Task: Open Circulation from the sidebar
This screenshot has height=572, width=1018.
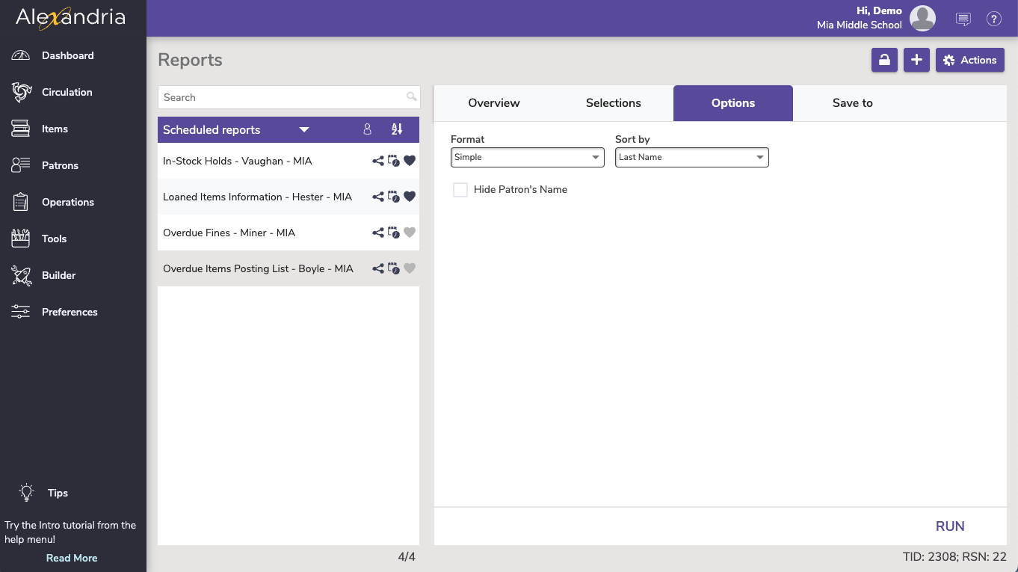Action: point(67,92)
